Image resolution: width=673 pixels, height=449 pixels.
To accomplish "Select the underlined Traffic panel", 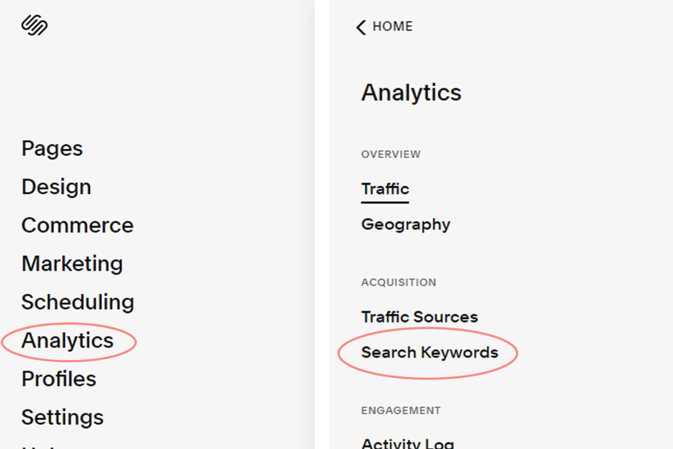I will (x=385, y=189).
